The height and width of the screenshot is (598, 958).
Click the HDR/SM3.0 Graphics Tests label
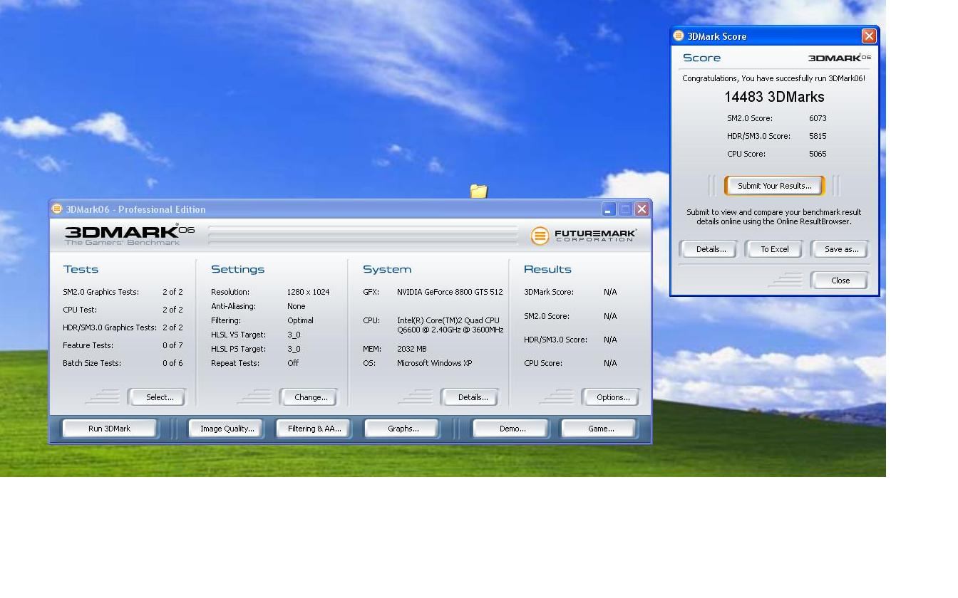[x=110, y=327]
